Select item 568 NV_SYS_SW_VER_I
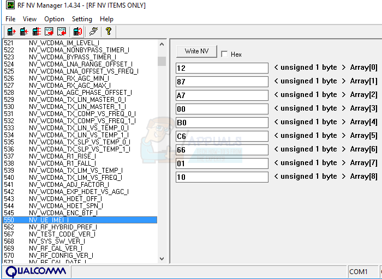The height and width of the screenshot is (279, 382). pos(80,241)
